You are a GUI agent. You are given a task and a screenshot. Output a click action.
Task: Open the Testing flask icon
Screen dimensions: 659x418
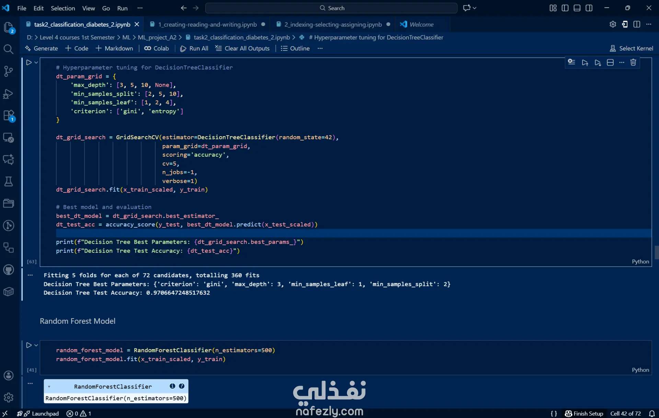pos(8,181)
